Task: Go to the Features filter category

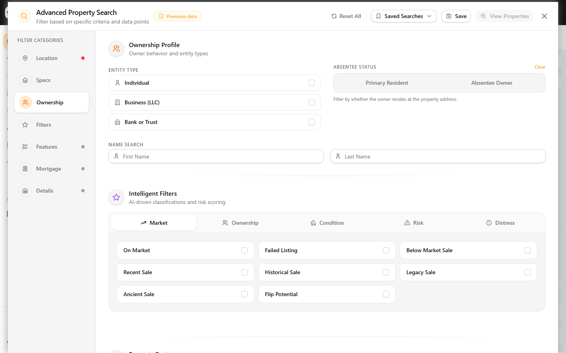Action: click(51, 147)
